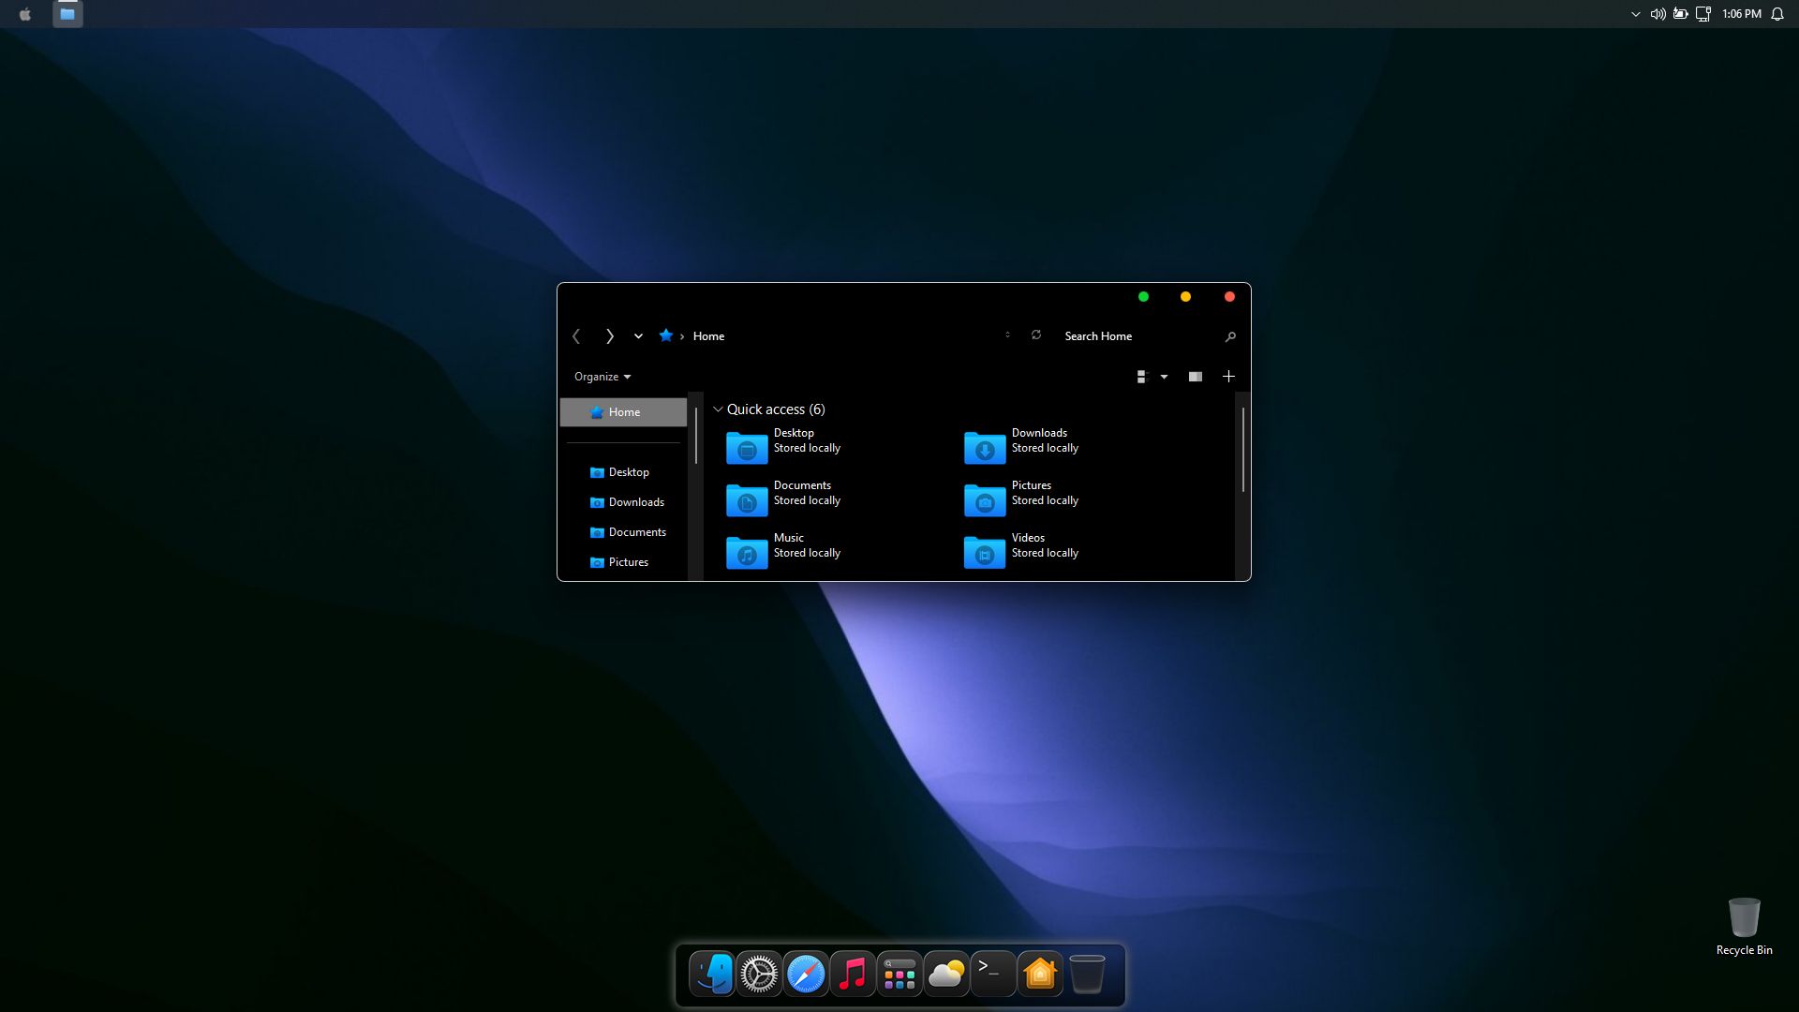Open System Preferences gear in dock

[759, 975]
